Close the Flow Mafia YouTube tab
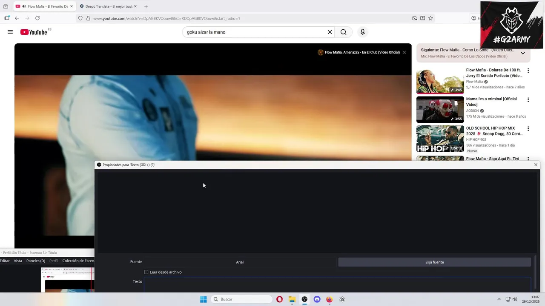545x306 pixels. pos(71,6)
